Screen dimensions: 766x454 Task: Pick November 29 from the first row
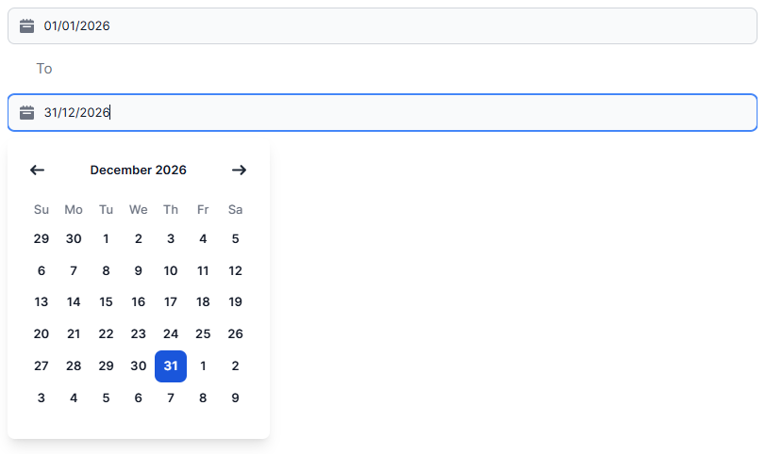(42, 239)
